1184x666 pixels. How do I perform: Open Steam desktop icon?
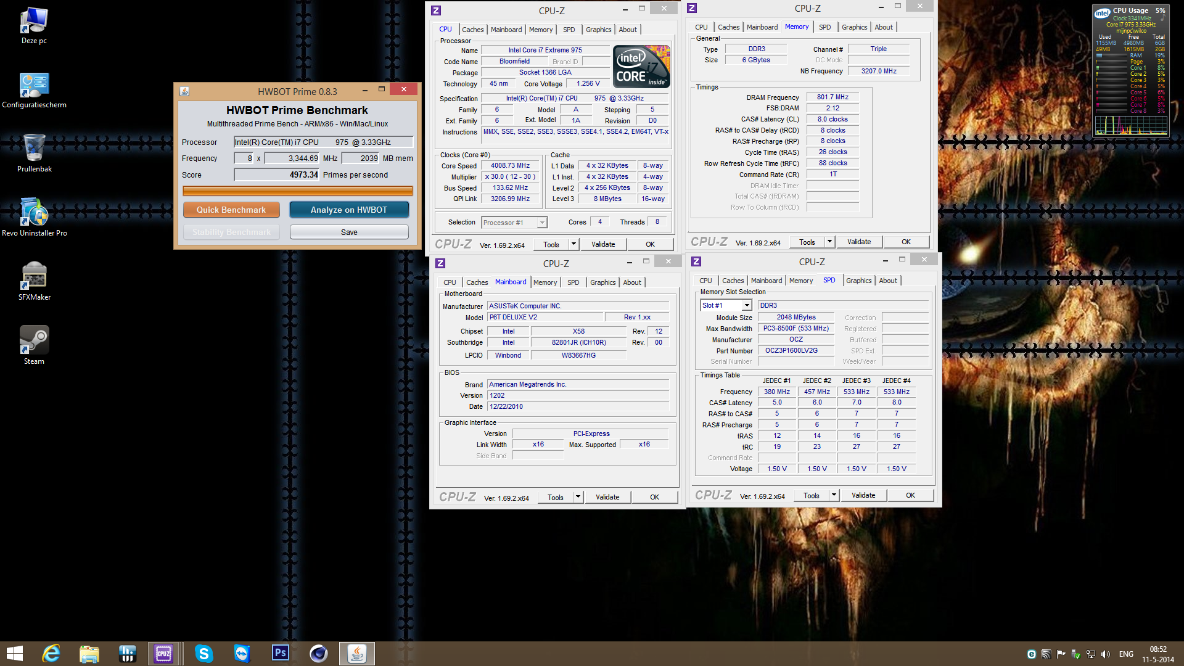pos(34,346)
